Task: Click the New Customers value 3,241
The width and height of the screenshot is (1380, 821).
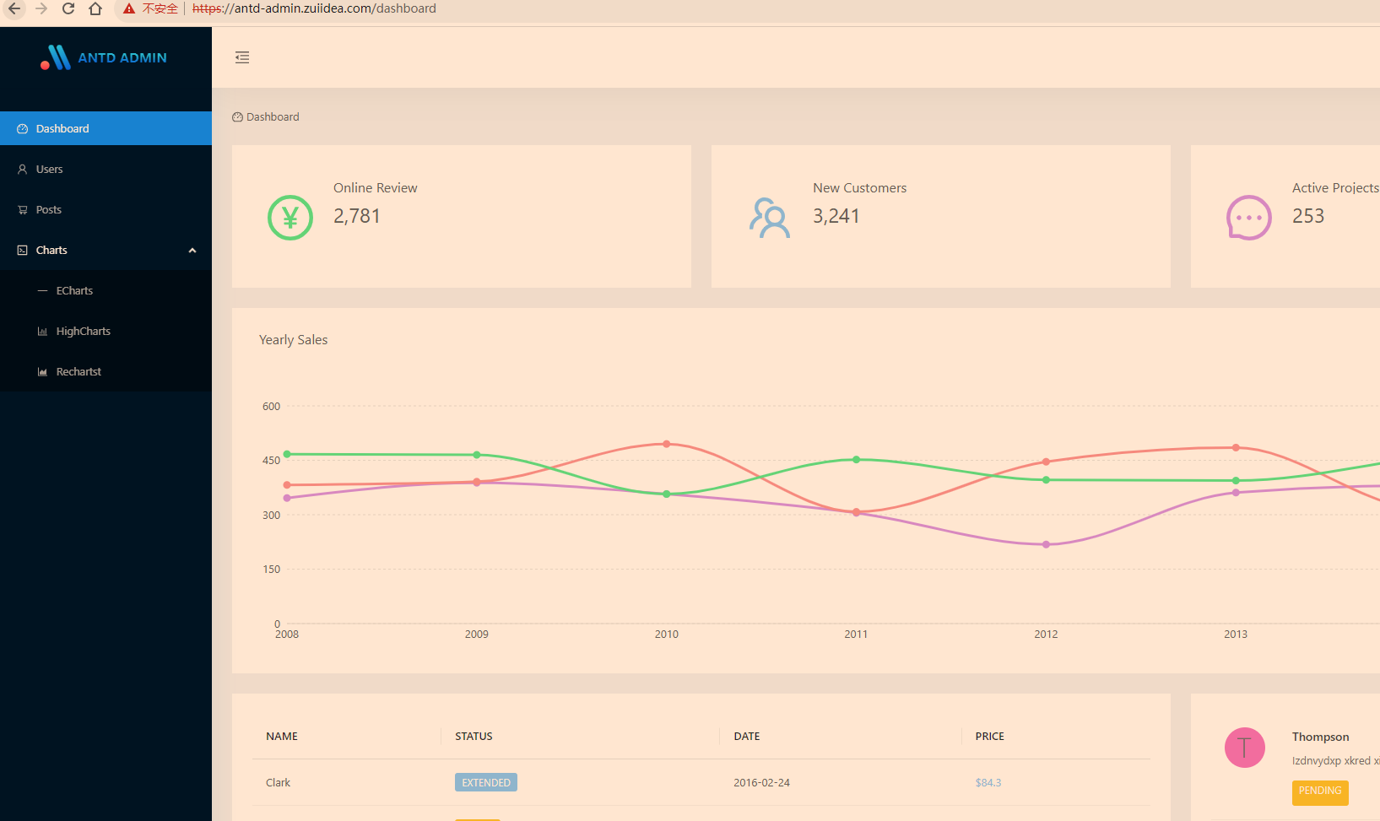Action: pos(836,216)
